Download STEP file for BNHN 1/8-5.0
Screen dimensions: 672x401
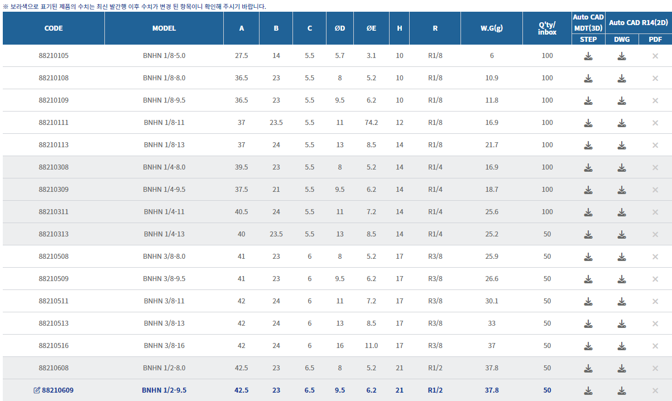[588, 56]
